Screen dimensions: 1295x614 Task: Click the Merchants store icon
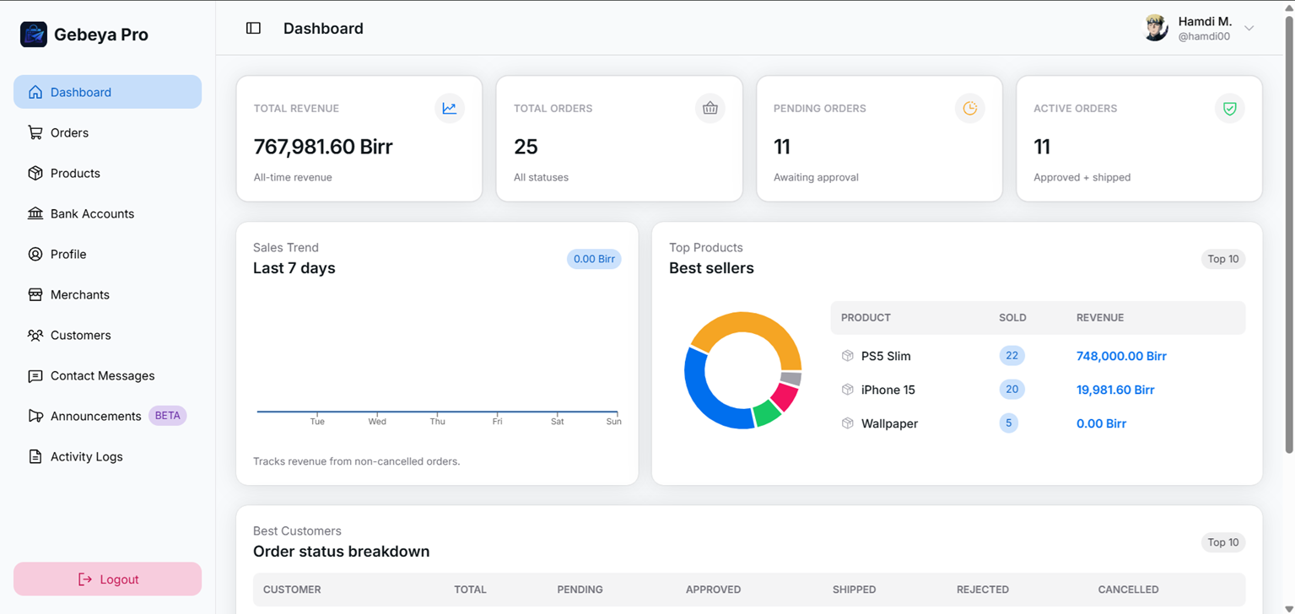(35, 294)
